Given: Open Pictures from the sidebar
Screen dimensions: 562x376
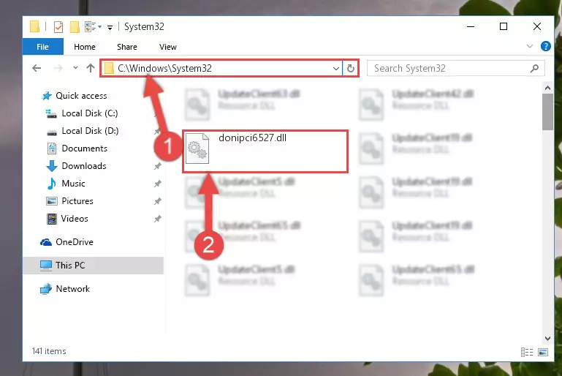Looking at the screenshot, I should (x=77, y=201).
